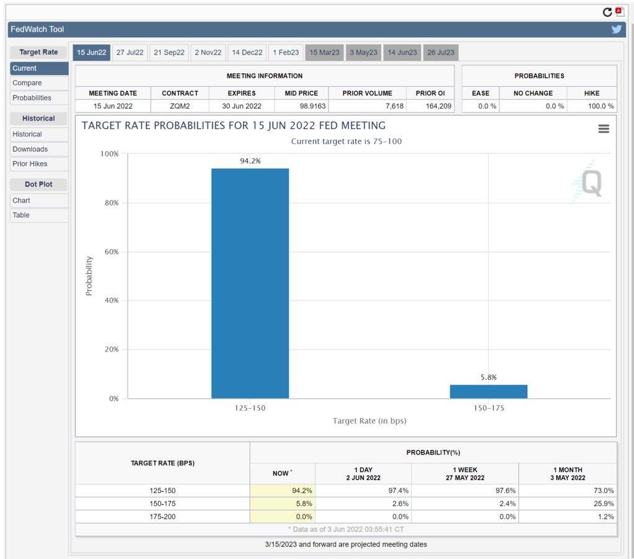Open the chart hamburger menu

click(603, 129)
